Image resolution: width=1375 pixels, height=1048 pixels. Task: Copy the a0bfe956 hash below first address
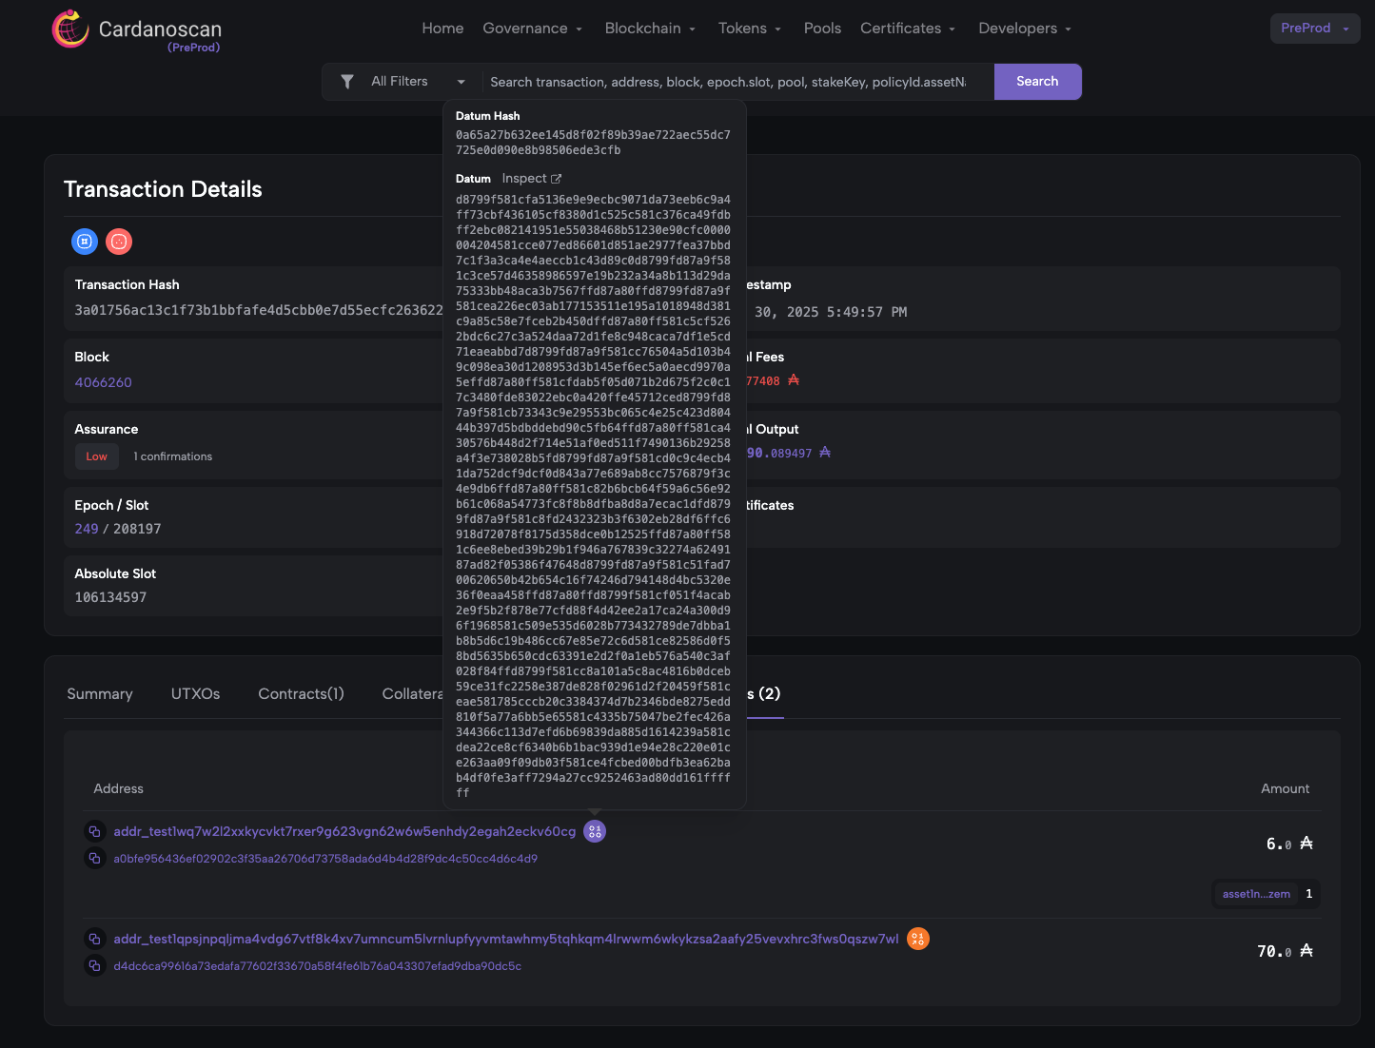[x=94, y=859]
